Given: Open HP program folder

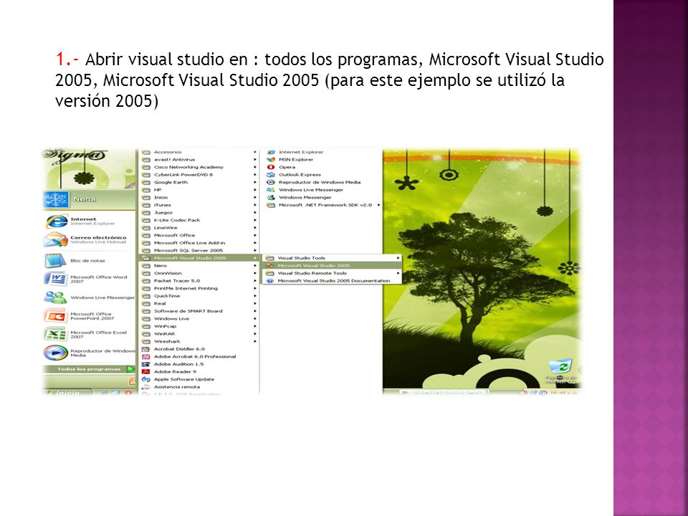Looking at the screenshot, I should point(199,190).
